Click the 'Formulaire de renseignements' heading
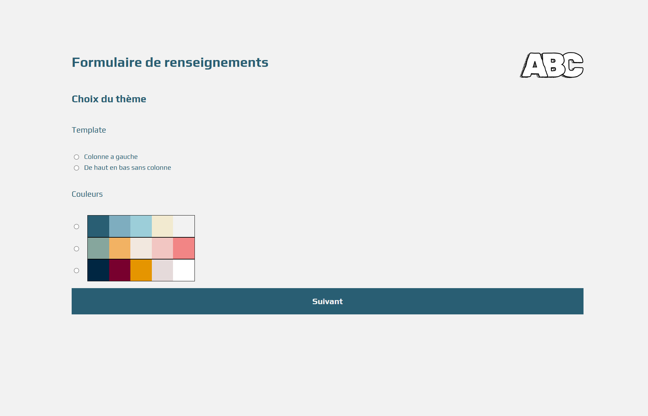Screen dimensions: 648x416 pyautogui.click(x=170, y=62)
